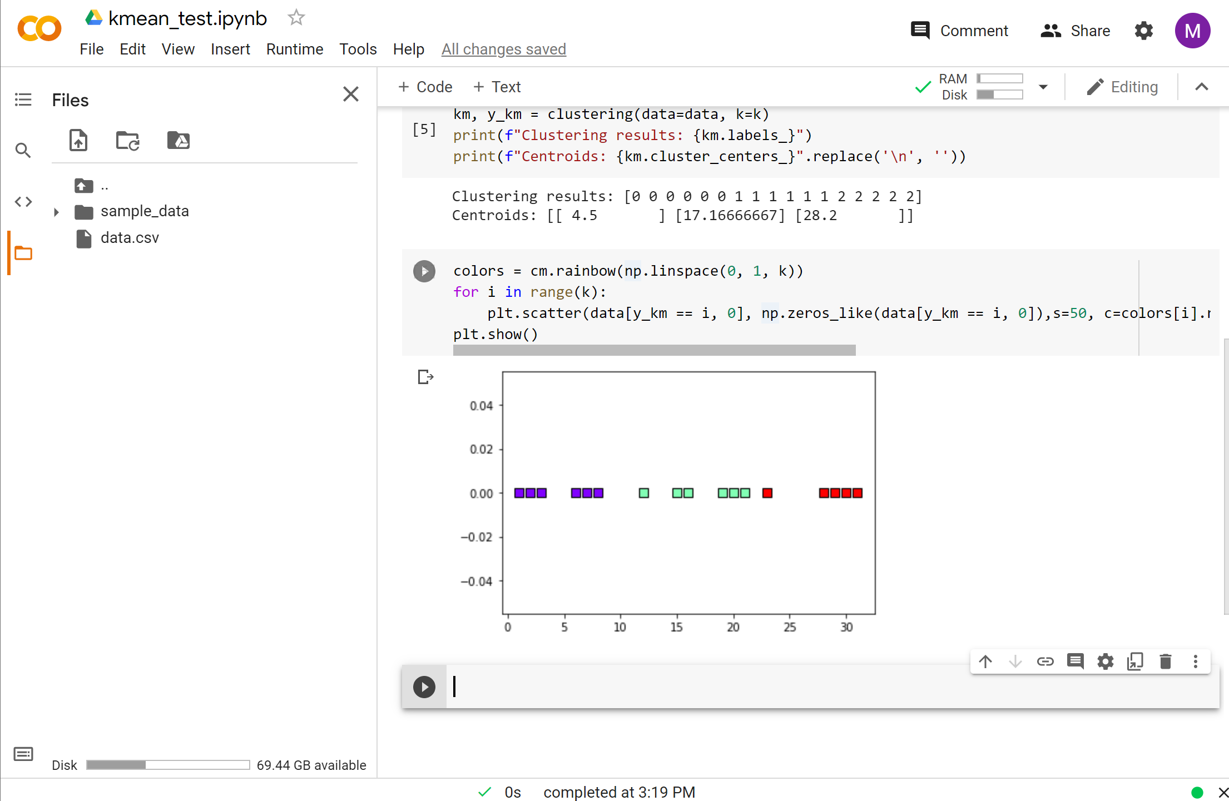
Task: Click the run cell play button
Action: click(424, 685)
